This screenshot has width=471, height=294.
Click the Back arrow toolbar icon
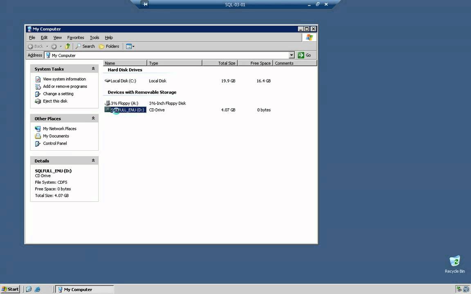point(30,47)
